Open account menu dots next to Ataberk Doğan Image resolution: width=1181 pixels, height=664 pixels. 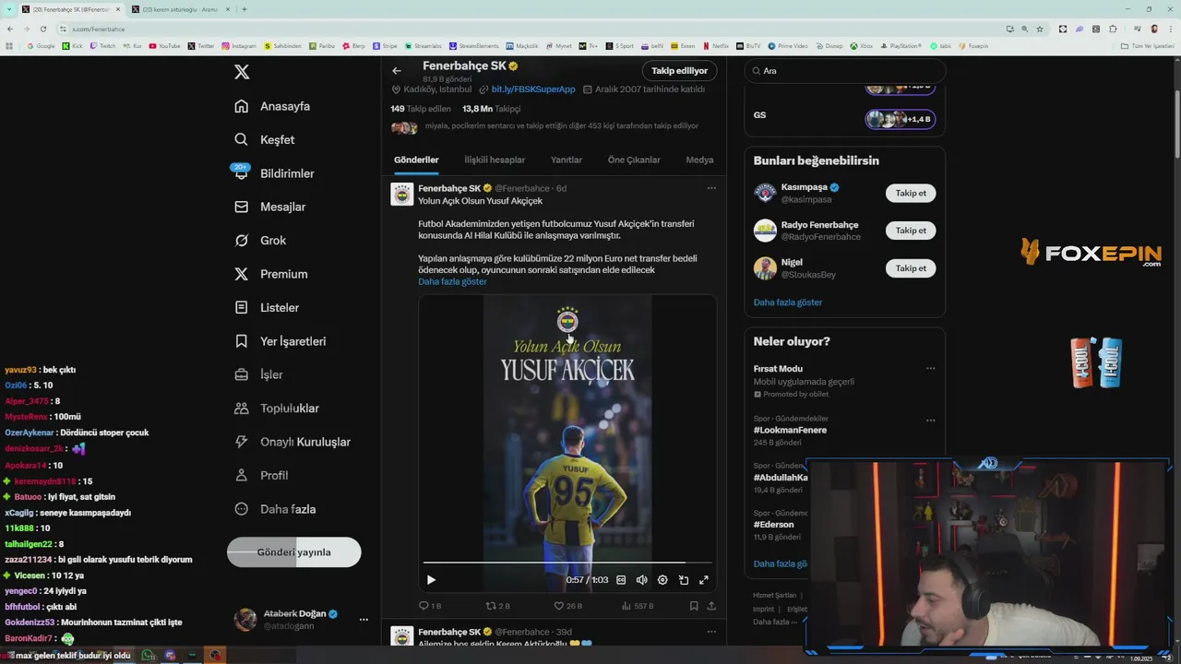point(364,620)
